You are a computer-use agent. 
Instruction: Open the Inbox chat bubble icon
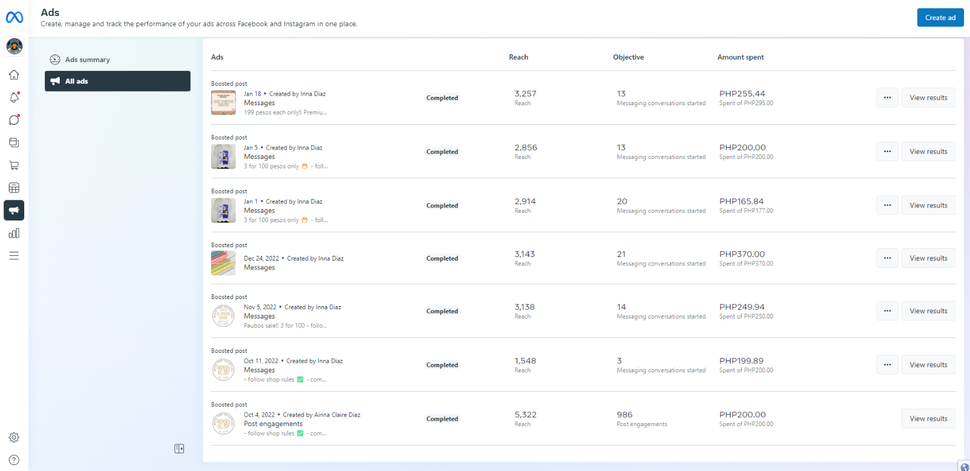click(14, 120)
